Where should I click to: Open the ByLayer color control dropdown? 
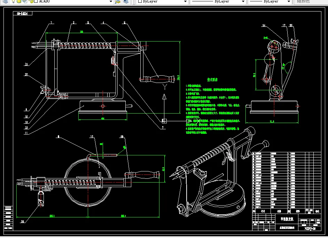(x=185, y=1)
